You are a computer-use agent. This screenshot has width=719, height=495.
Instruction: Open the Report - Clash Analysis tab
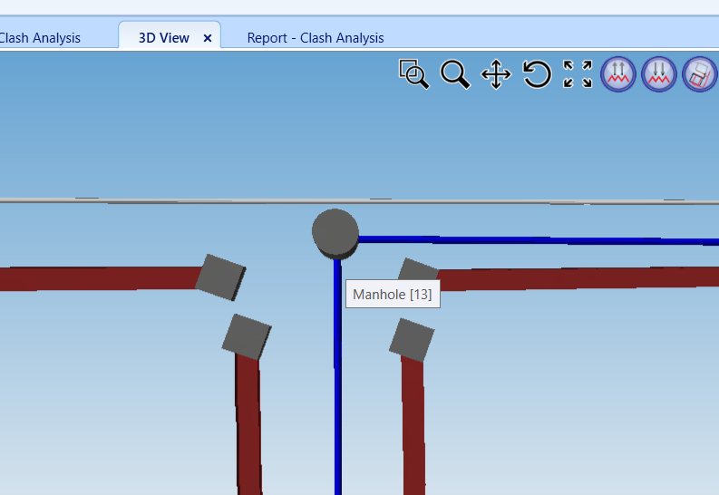[316, 37]
